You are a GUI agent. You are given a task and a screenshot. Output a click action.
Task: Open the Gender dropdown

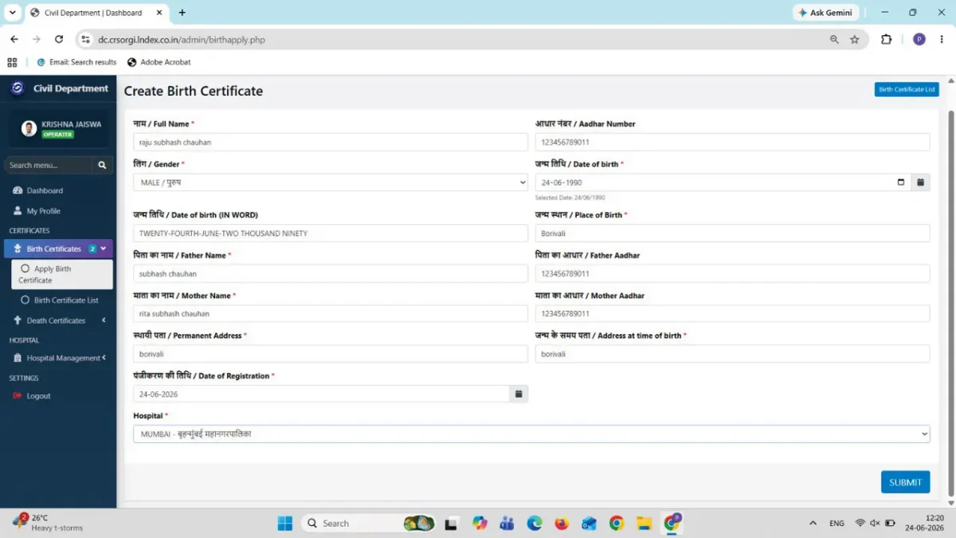pyautogui.click(x=331, y=183)
